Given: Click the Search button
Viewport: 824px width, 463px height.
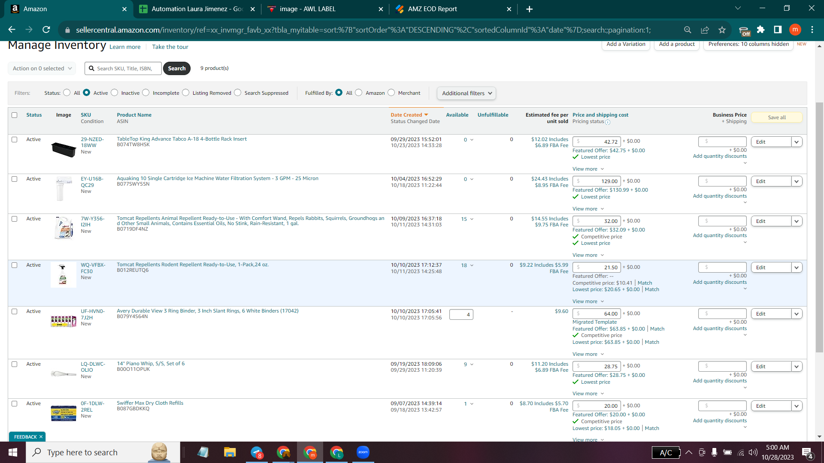Looking at the screenshot, I should pyautogui.click(x=177, y=68).
